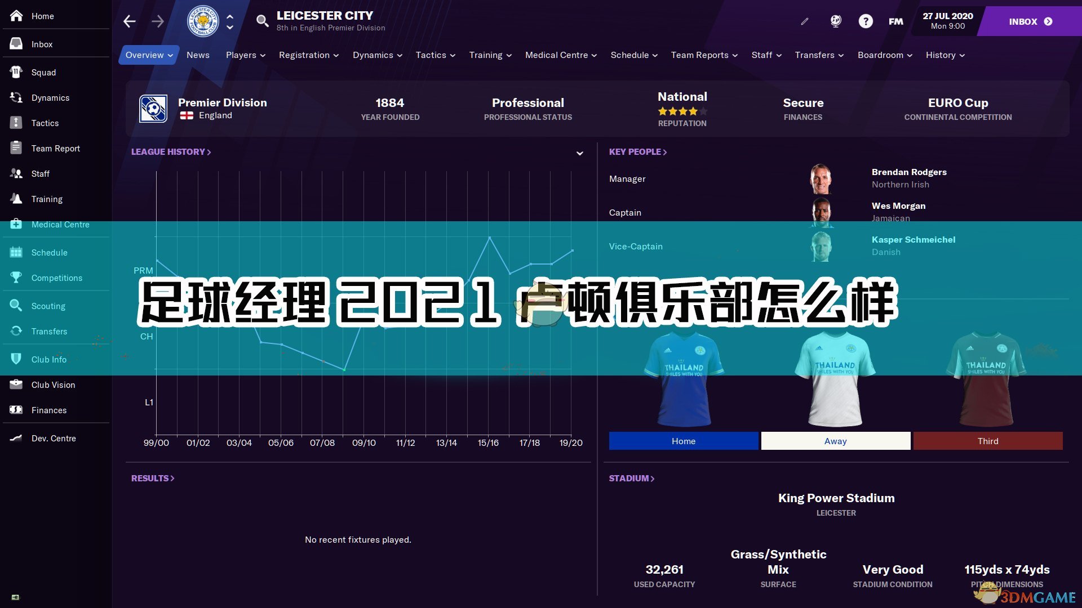Click Brendan Rodgers portrait photo

(821, 179)
